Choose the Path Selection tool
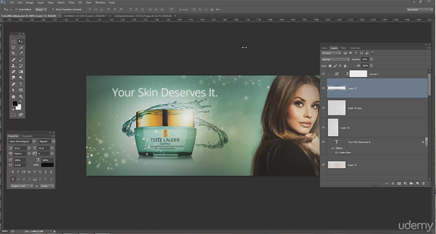This screenshot has width=436, height=234. 13,90
